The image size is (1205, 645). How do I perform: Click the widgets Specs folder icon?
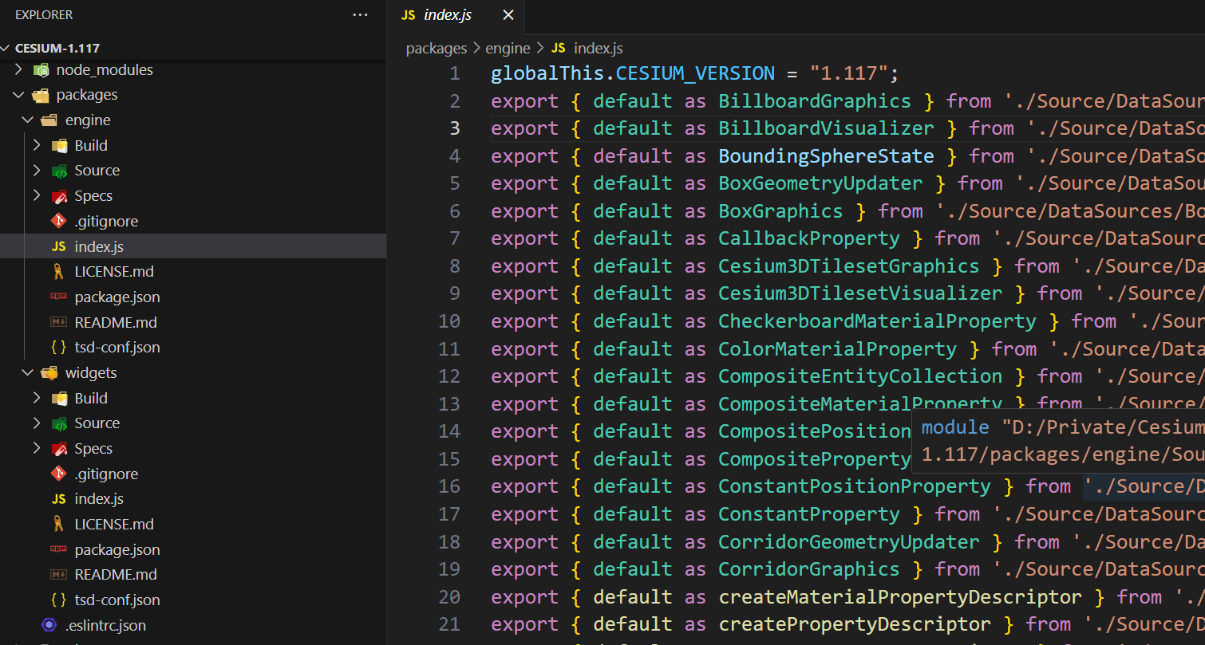(x=59, y=449)
